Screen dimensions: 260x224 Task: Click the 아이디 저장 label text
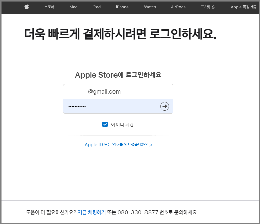coord(122,125)
